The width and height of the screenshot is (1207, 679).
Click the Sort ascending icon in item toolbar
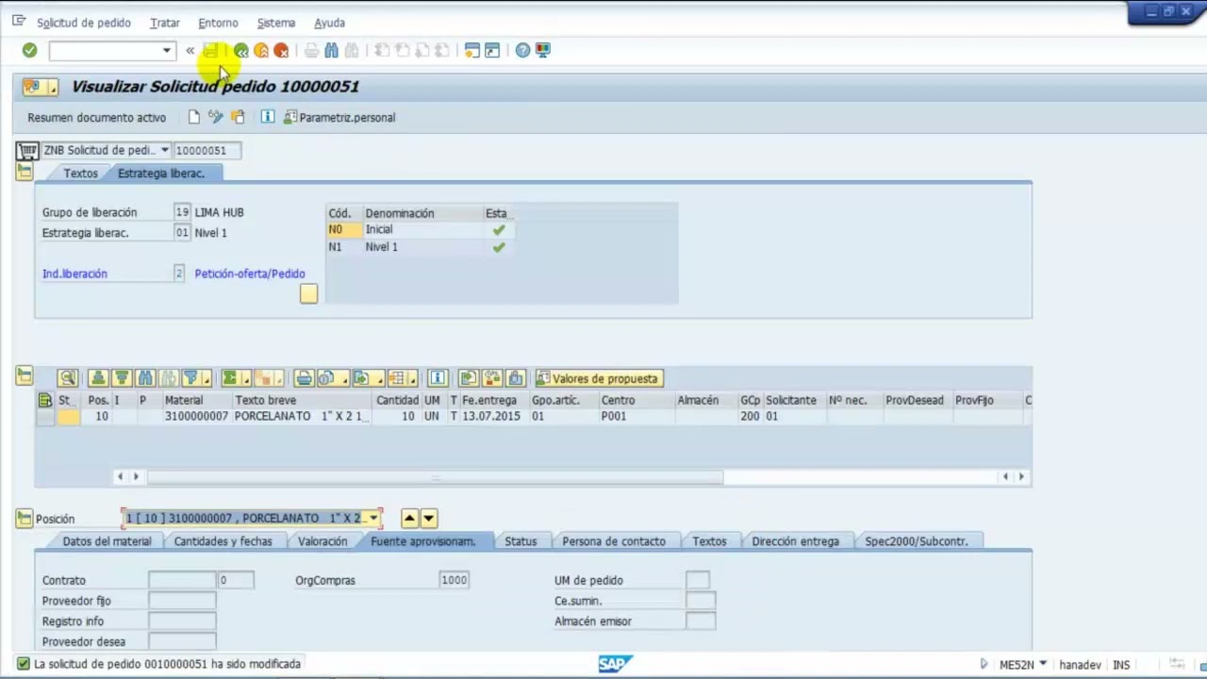click(98, 378)
